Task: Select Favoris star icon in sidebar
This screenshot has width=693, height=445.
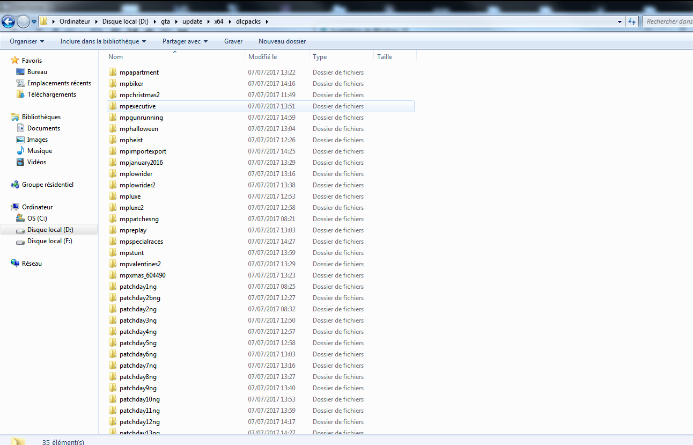Action: [x=15, y=61]
